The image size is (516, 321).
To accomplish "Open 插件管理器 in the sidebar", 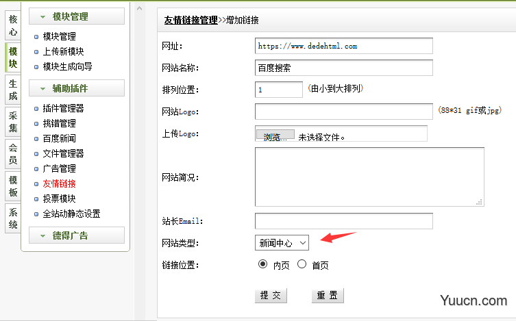I will click(x=63, y=108).
